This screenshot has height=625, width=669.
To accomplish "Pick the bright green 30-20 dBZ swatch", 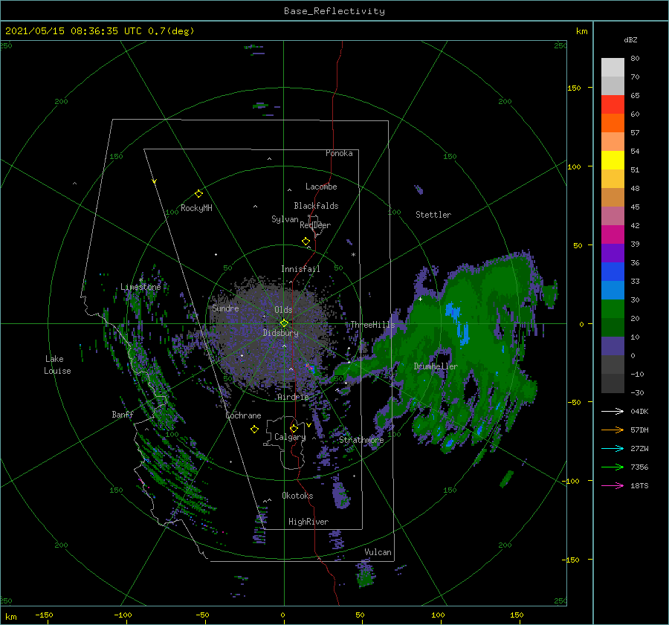I will click(x=613, y=309).
